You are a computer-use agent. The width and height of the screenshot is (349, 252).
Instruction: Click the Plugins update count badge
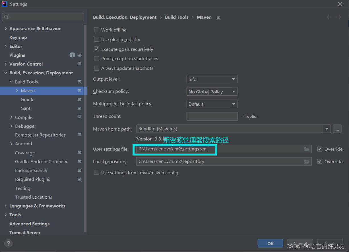pyautogui.click(x=72, y=55)
